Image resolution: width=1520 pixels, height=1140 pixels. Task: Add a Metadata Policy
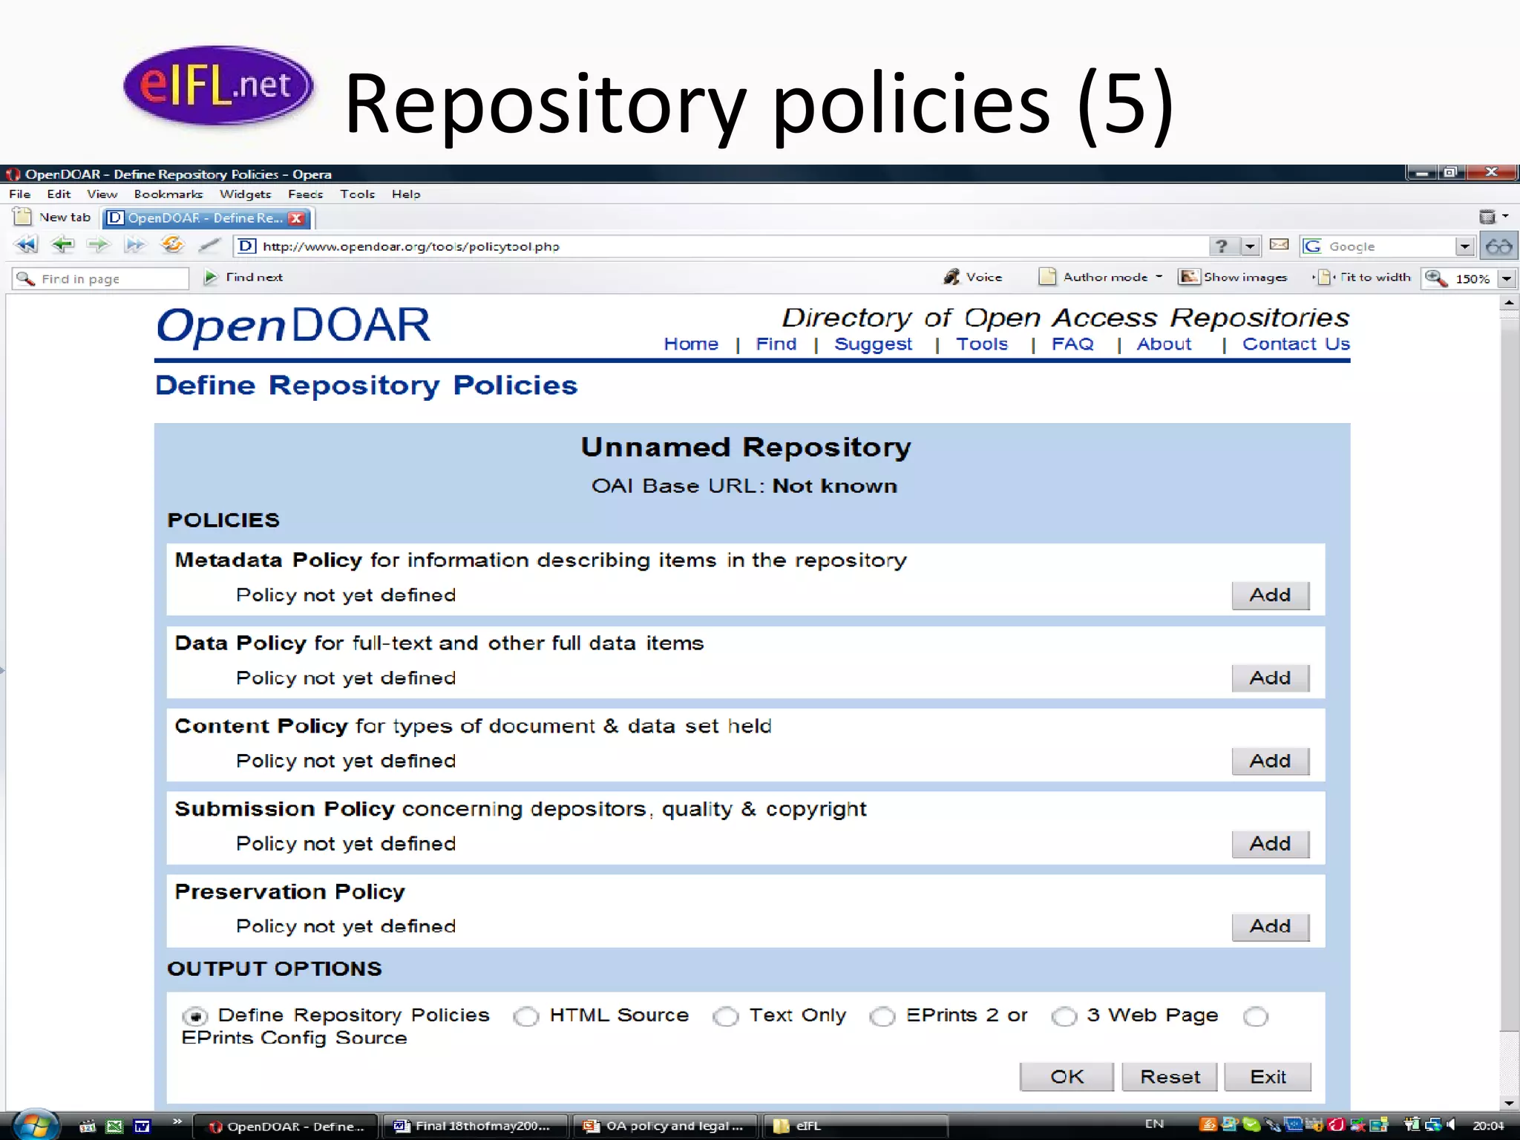(x=1271, y=595)
